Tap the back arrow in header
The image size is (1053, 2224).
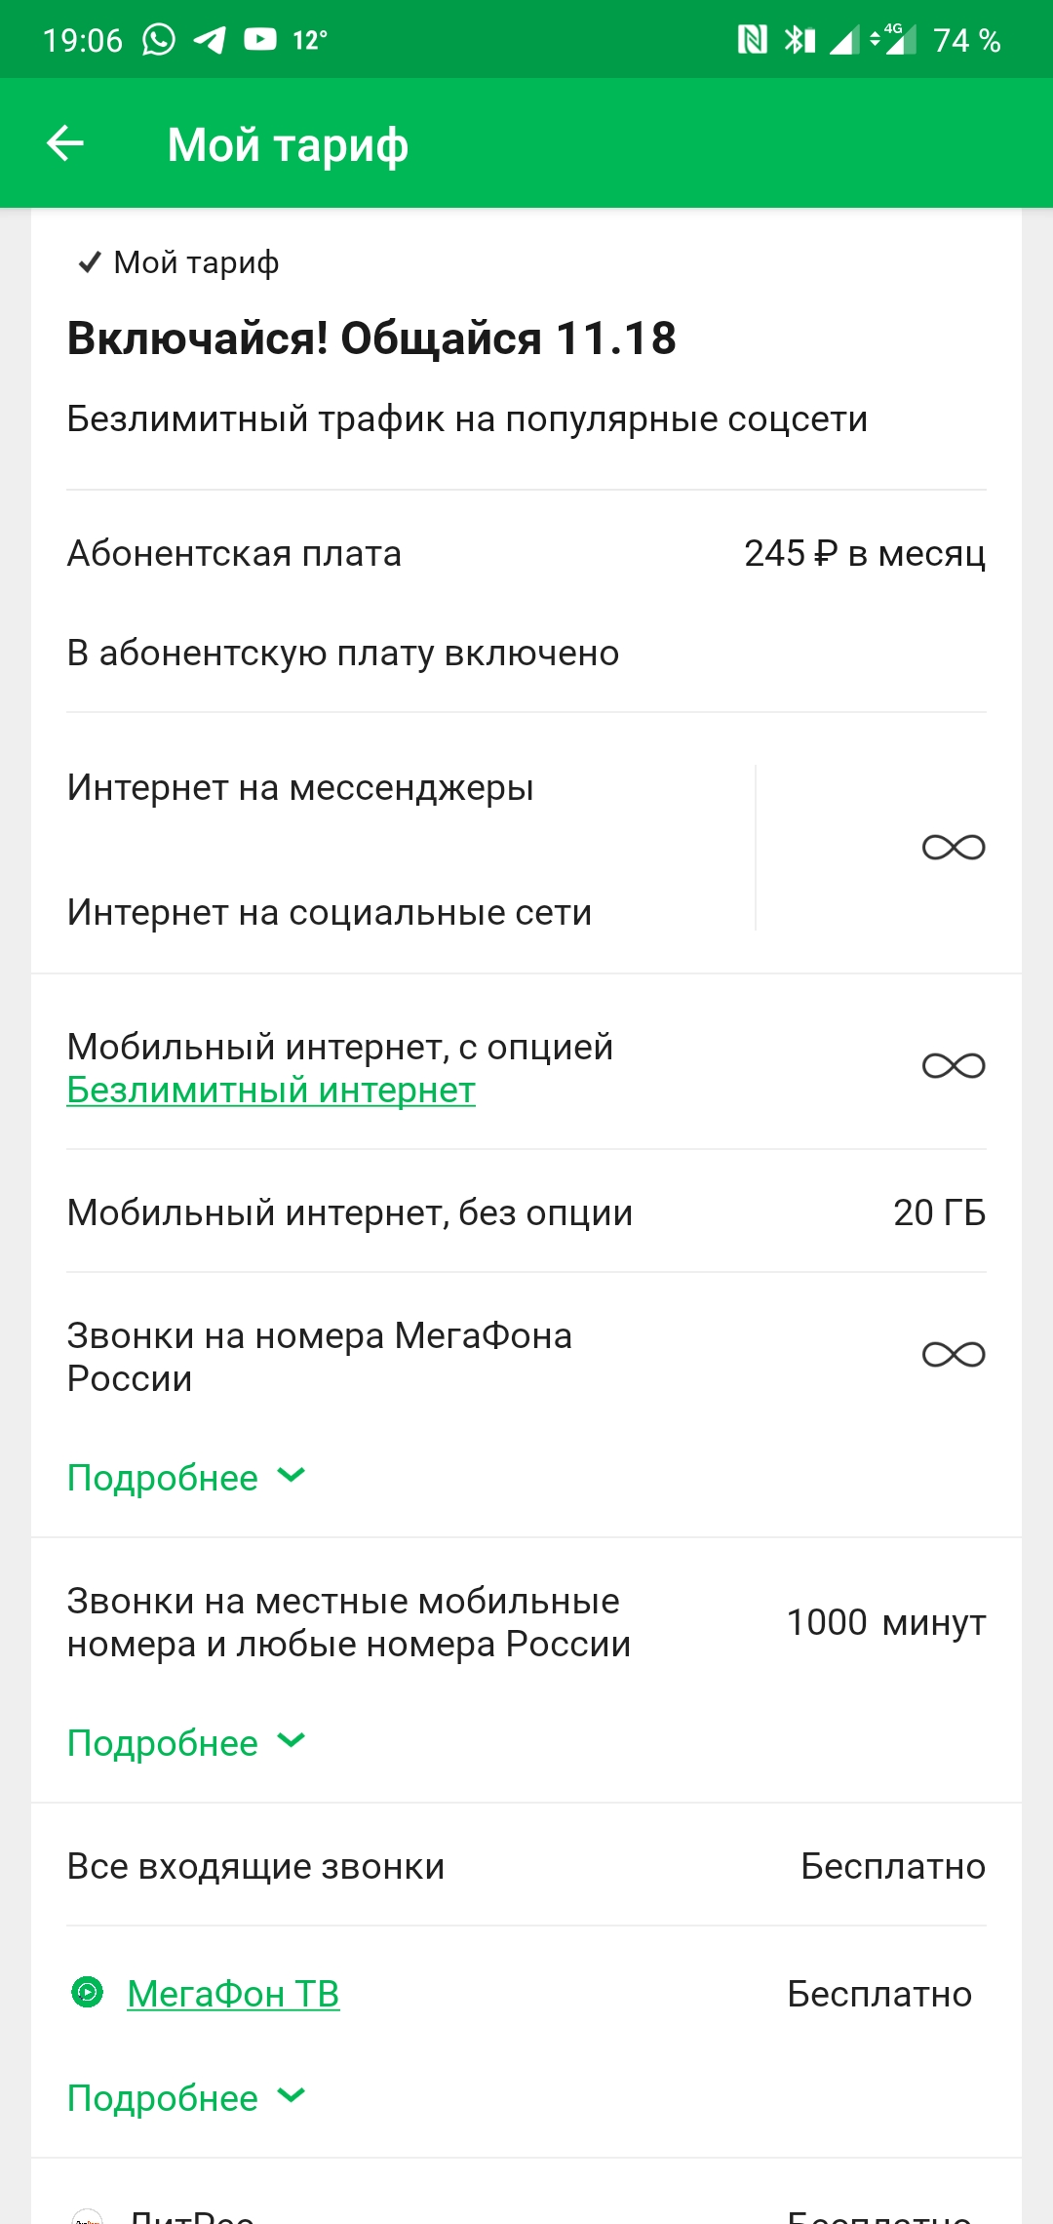click(65, 143)
